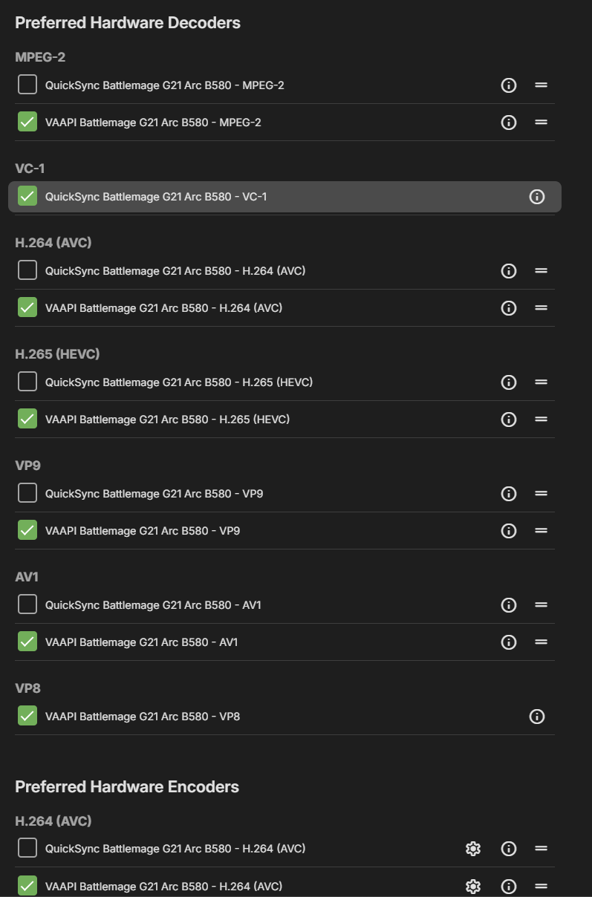Image resolution: width=592 pixels, height=897 pixels.
Task: Open settings gear for VAAPI H.264 encoder
Action: 473,886
